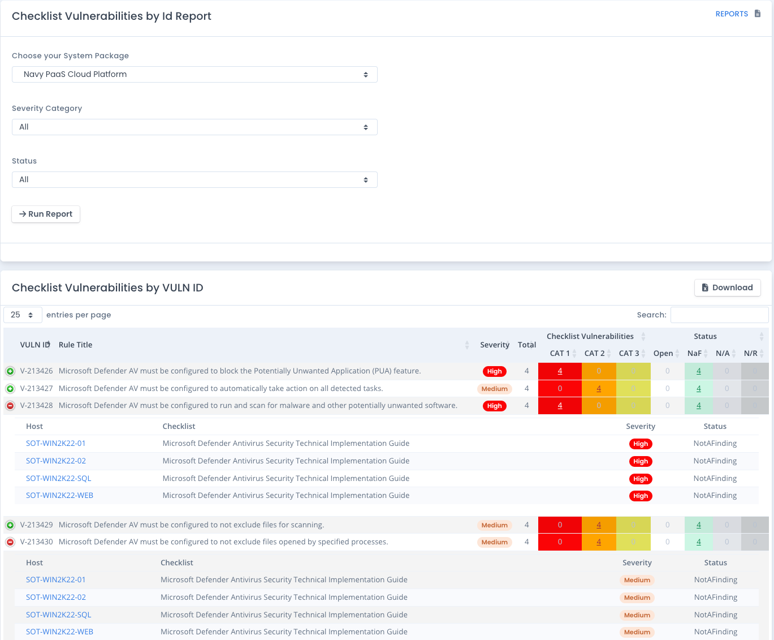Click CAT 1 count 4 for V-213426
The image size is (774, 640).
[x=560, y=371]
